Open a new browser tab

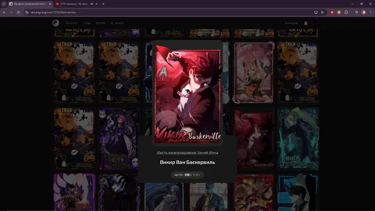103,4
